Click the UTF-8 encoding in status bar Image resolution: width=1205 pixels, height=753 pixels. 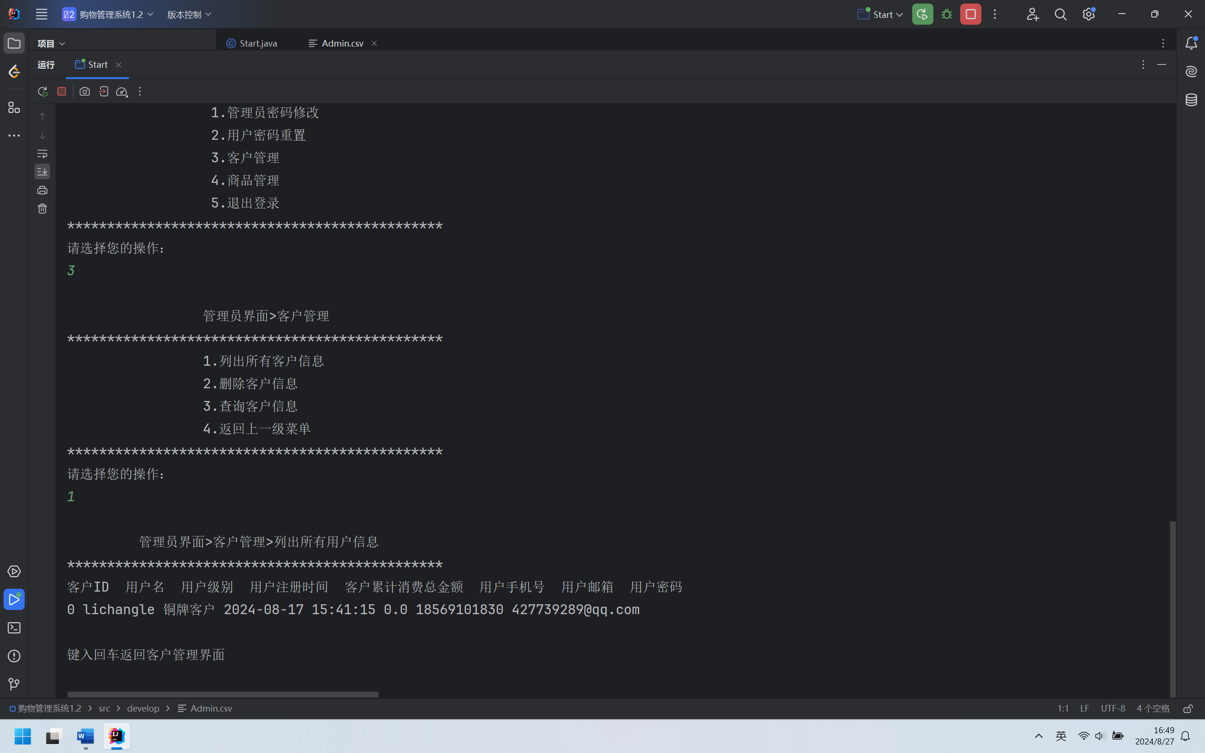click(x=1112, y=708)
